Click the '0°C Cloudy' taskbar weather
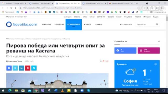Screen dimensions: 168x94 coord(122,91)
